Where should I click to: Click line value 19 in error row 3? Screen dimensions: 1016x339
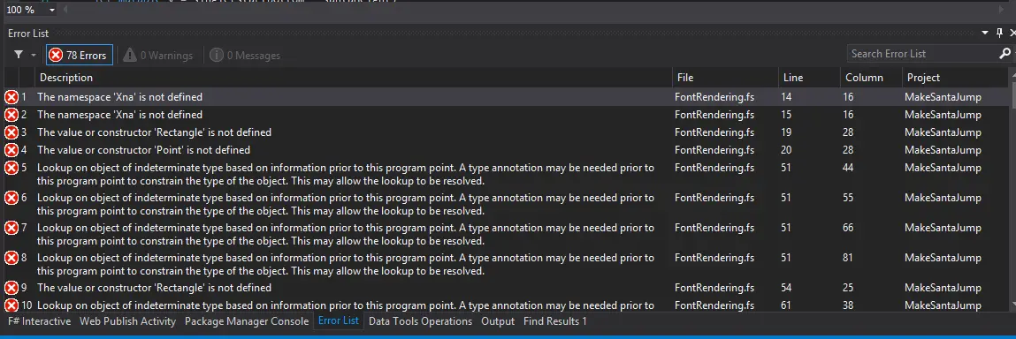click(x=786, y=132)
